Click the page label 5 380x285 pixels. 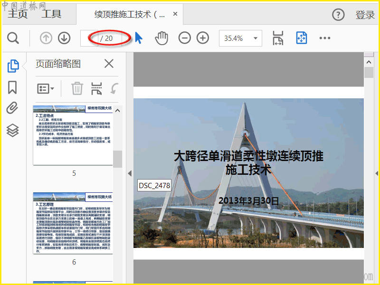click(74, 173)
